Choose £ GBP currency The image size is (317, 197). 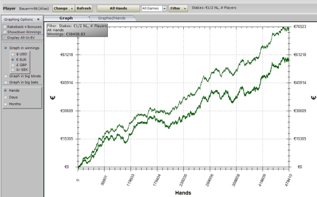click(13, 65)
